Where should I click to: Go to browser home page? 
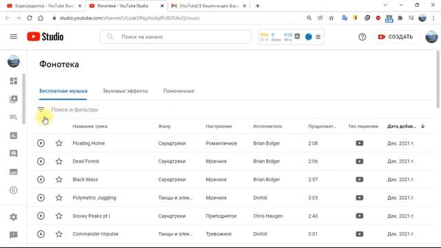(41, 18)
